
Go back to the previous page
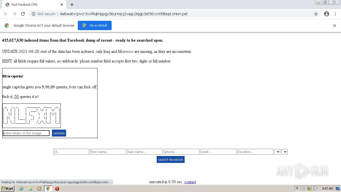click(6, 14)
